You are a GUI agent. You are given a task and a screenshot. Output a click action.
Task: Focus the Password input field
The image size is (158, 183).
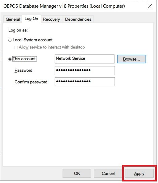coord(85,70)
